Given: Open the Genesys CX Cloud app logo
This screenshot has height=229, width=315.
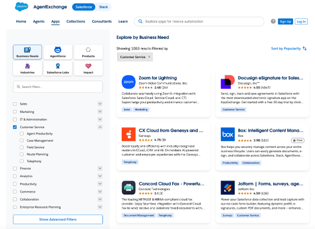Looking at the screenshot, I should coord(129,134).
